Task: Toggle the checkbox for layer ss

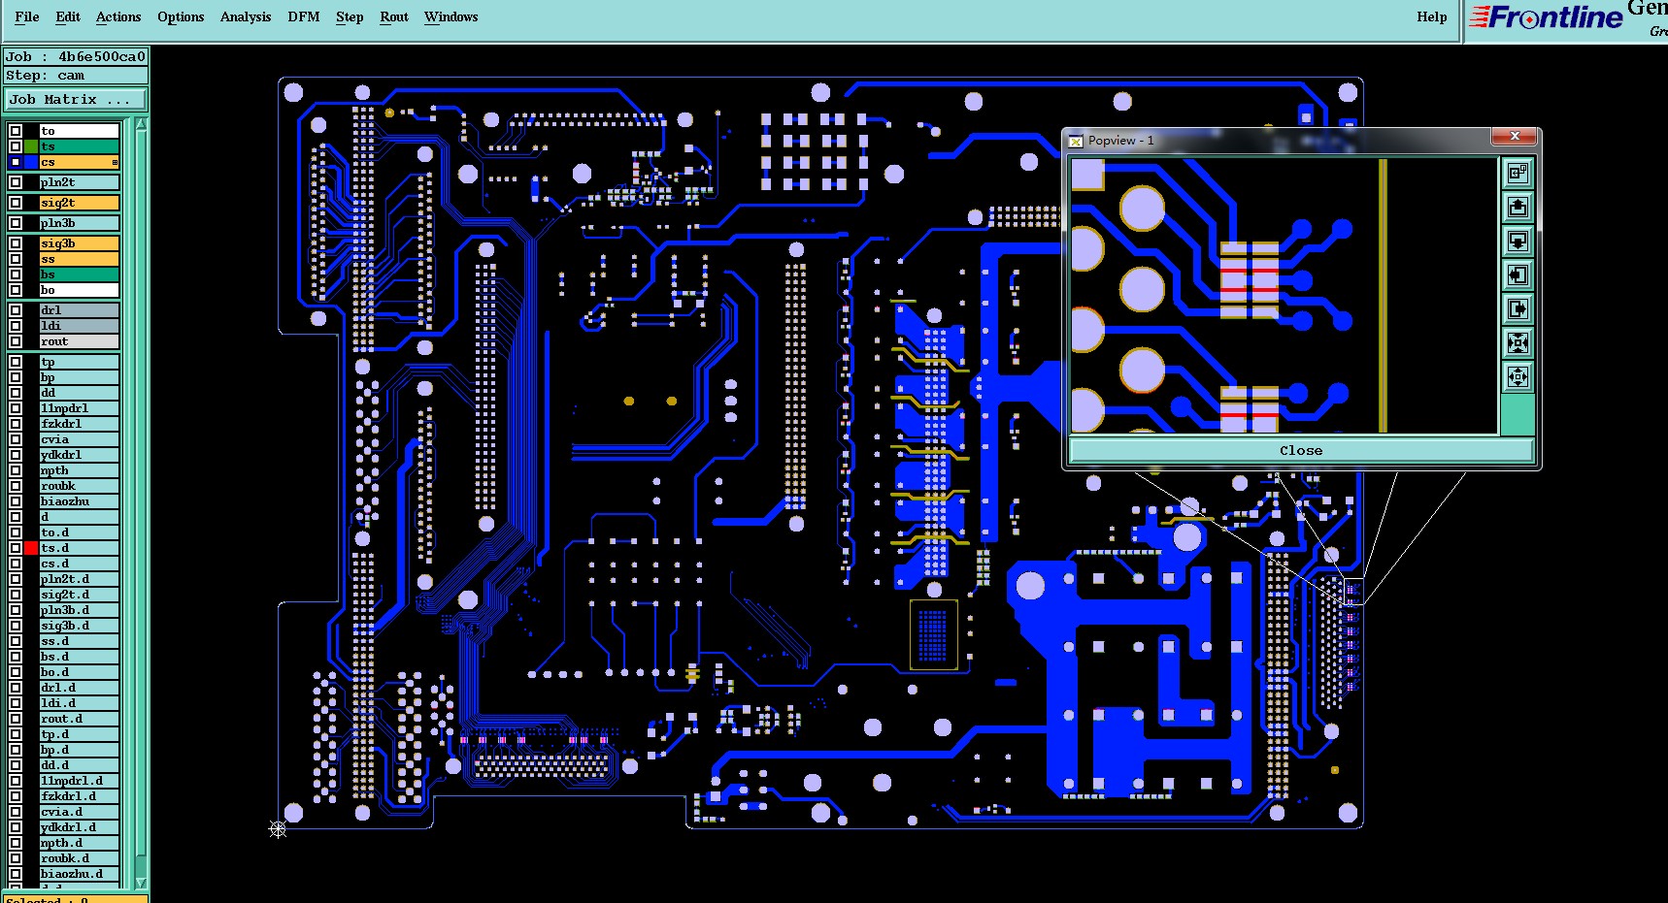Action: tap(16, 259)
